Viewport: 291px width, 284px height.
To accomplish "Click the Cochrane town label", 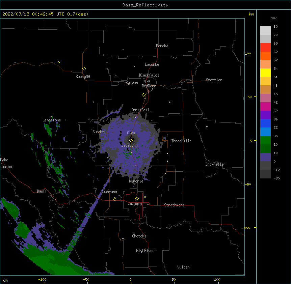I will (x=109, y=192).
